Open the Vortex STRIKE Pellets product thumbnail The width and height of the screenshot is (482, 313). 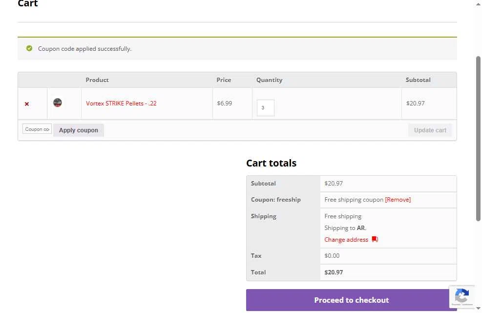[58, 103]
